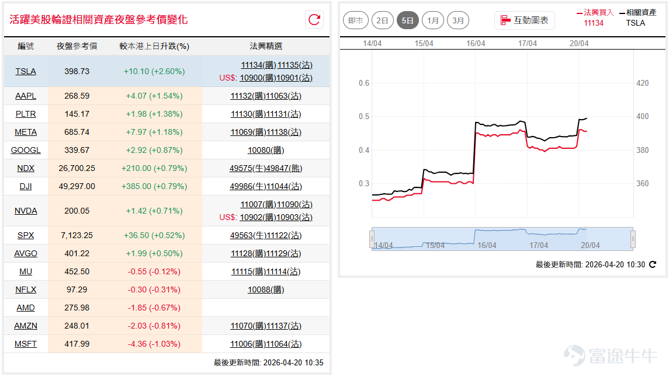This screenshot has width=669, height=377.
Task: Open US$ warrant 10900(購) link
Action: pyautogui.click(x=258, y=78)
